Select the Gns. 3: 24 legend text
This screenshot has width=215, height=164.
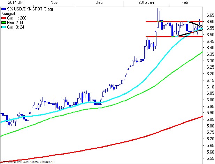coord(16,27)
